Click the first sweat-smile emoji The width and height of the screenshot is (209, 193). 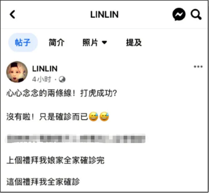[94, 117]
